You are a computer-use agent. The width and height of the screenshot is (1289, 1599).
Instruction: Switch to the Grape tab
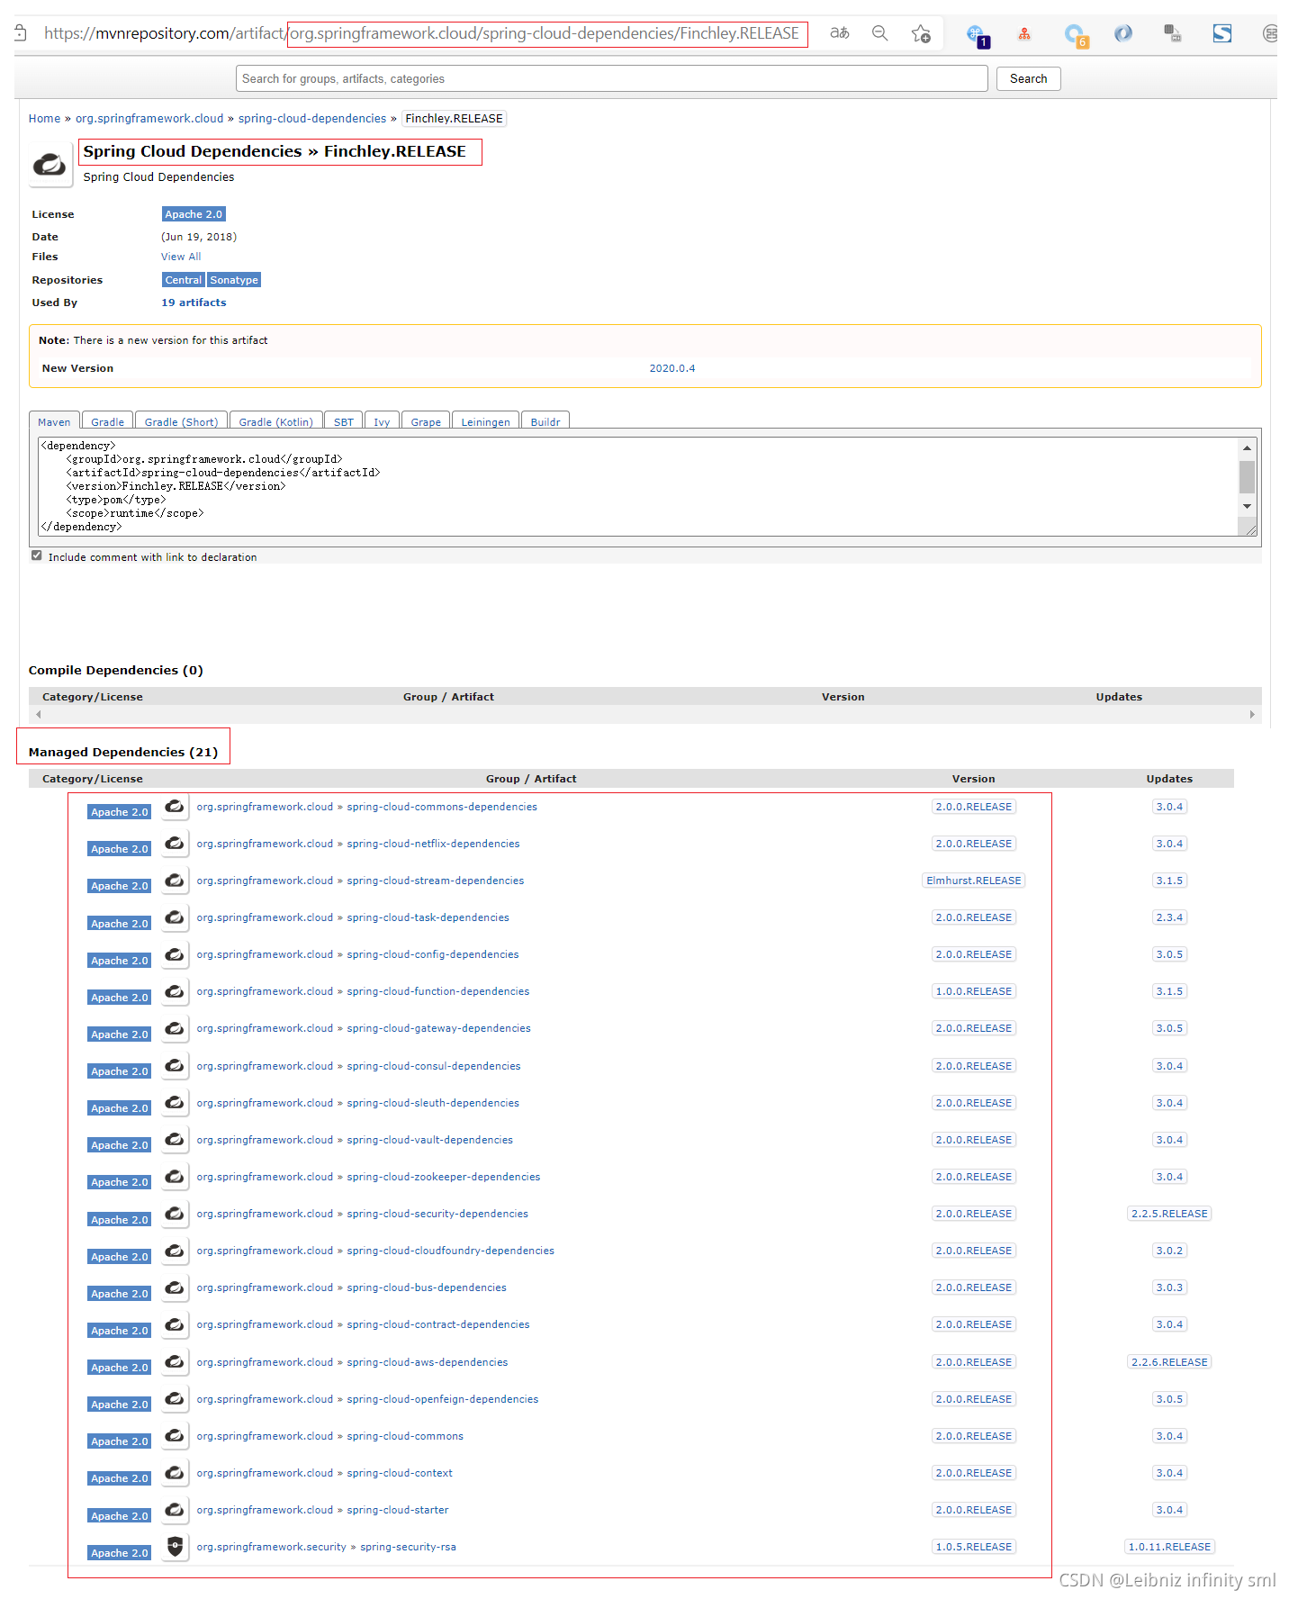427,421
